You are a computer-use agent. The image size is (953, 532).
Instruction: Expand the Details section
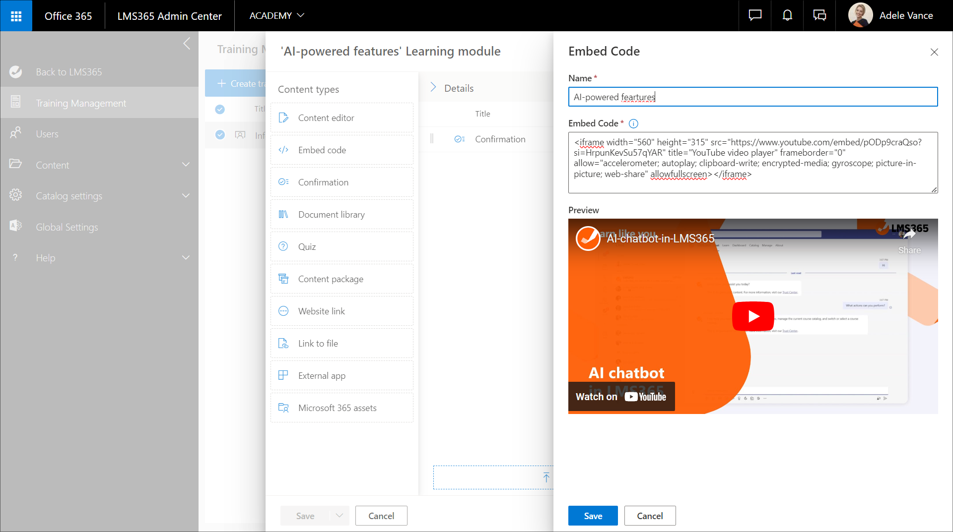pyautogui.click(x=433, y=88)
